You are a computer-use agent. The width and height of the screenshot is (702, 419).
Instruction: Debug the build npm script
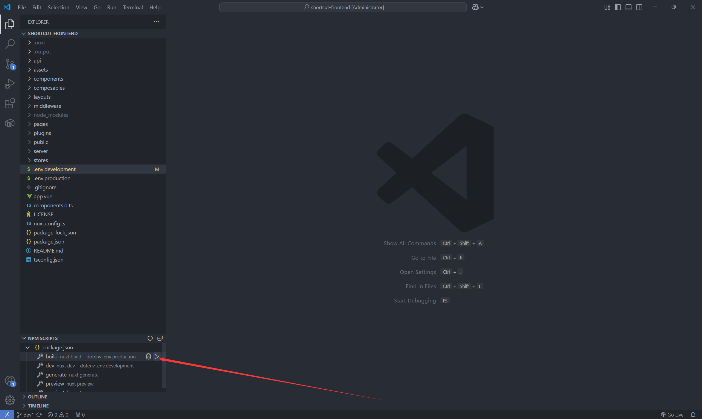[148, 356]
